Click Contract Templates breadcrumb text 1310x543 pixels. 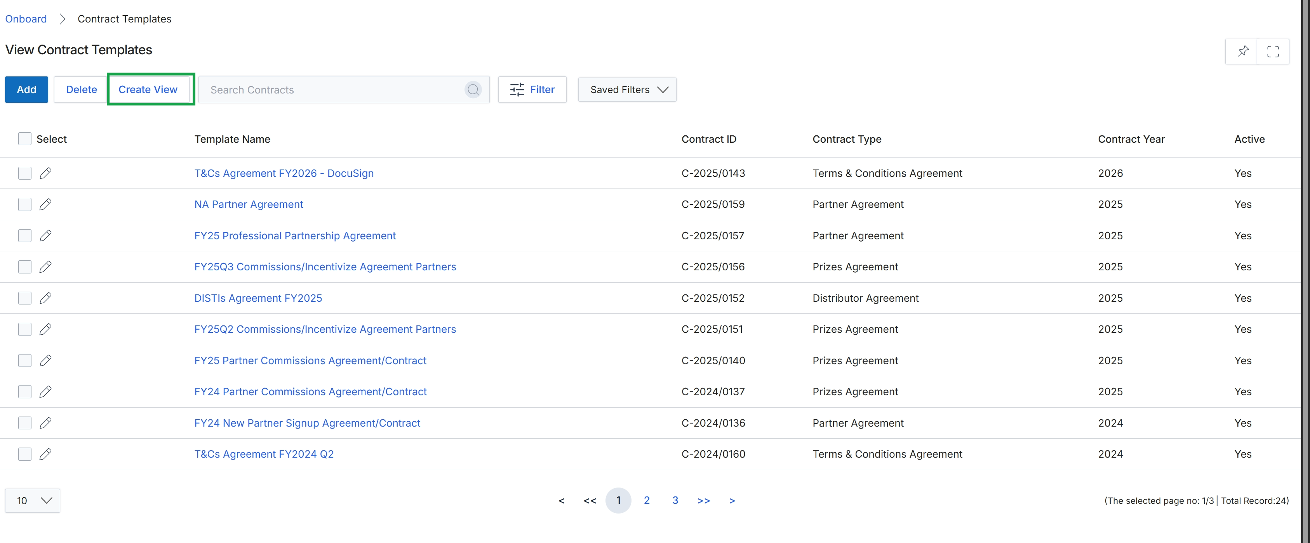coord(124,19)
